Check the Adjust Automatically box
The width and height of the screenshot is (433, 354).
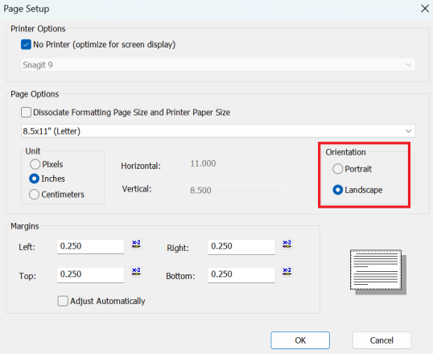pyautogui.click(x=63, y=301)
